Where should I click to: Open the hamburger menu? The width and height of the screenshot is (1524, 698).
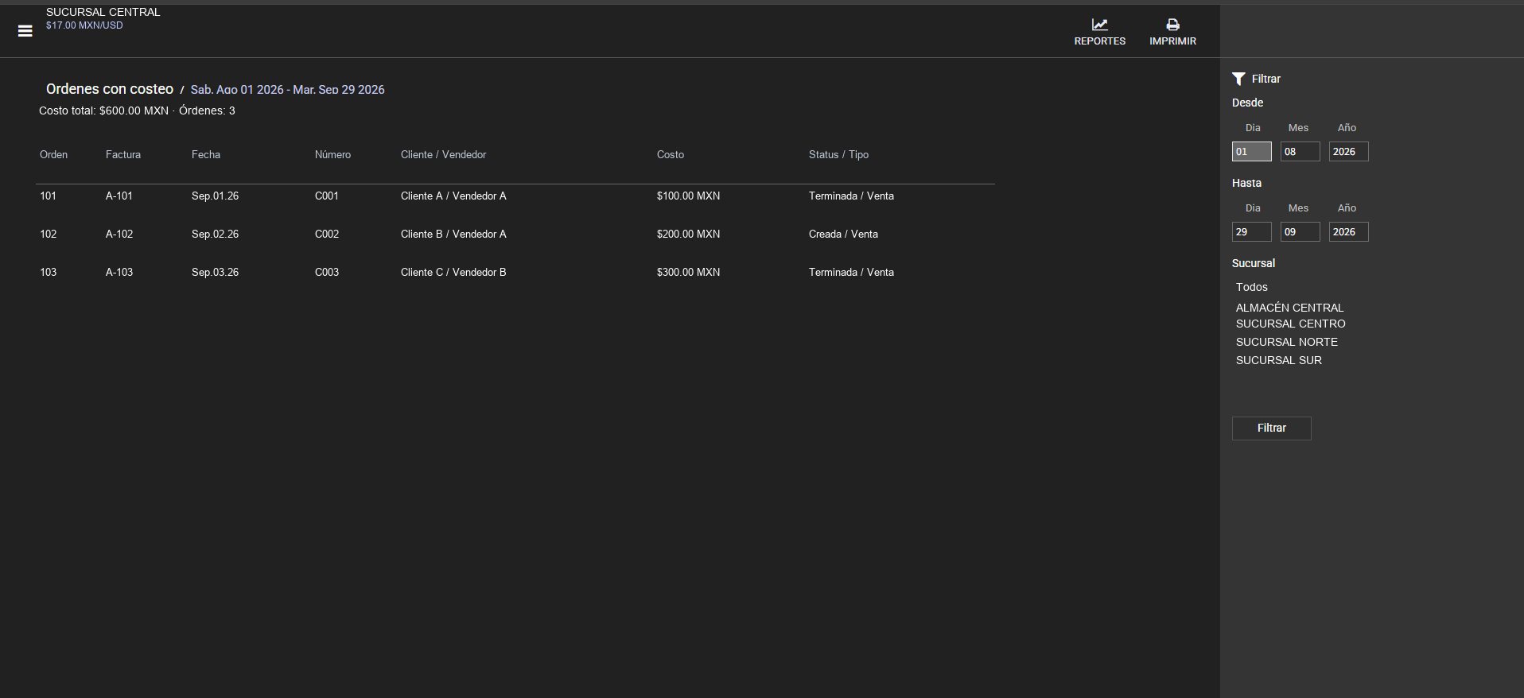[x=25, y=31]
